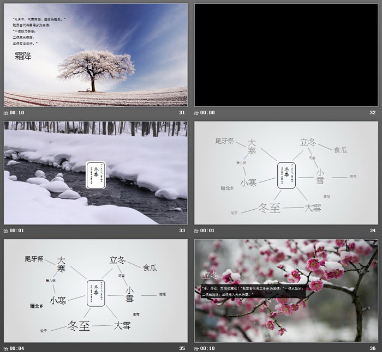The image size is (382, 352).
Task: Click the slide number 34 label
Action: 373,230
